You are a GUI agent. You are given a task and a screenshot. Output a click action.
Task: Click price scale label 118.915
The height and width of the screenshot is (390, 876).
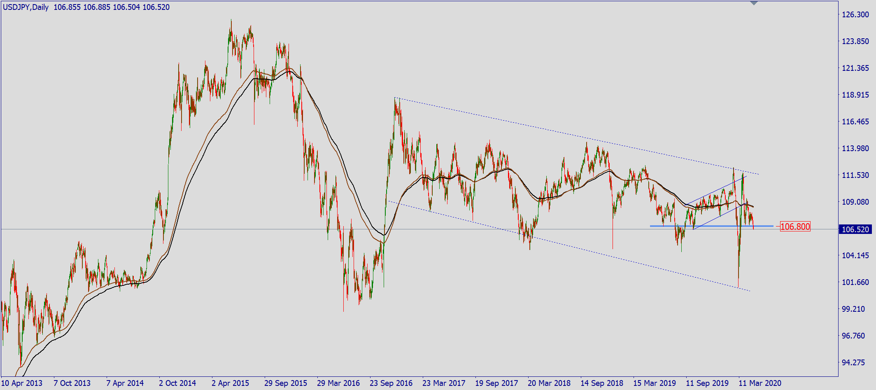pyautogui.click(x=855, y=95)
